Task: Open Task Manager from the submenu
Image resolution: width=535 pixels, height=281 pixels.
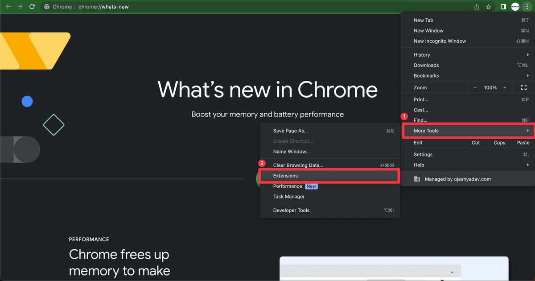Action: coord(288,196)
